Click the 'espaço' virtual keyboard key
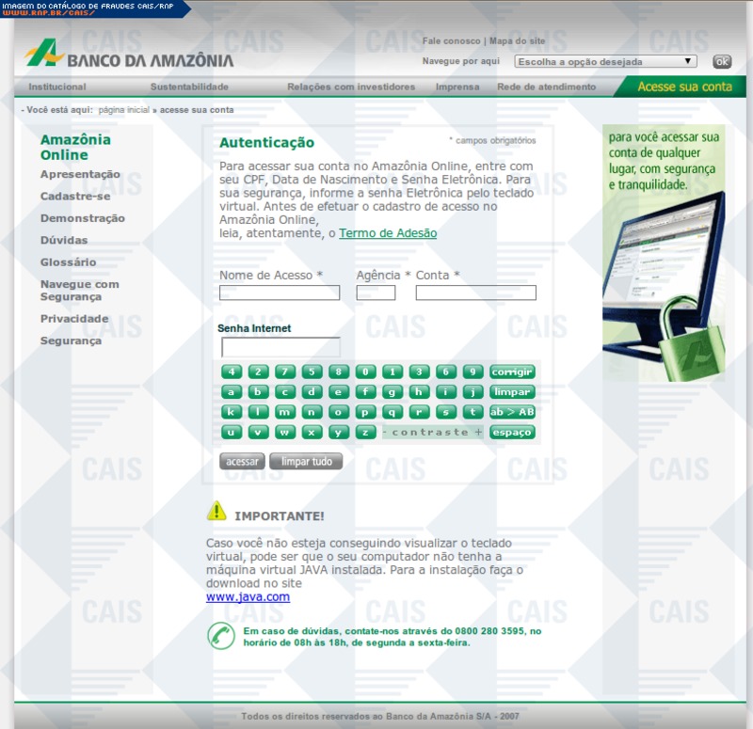Screen dimensions: 753x729 coord(511,433)
